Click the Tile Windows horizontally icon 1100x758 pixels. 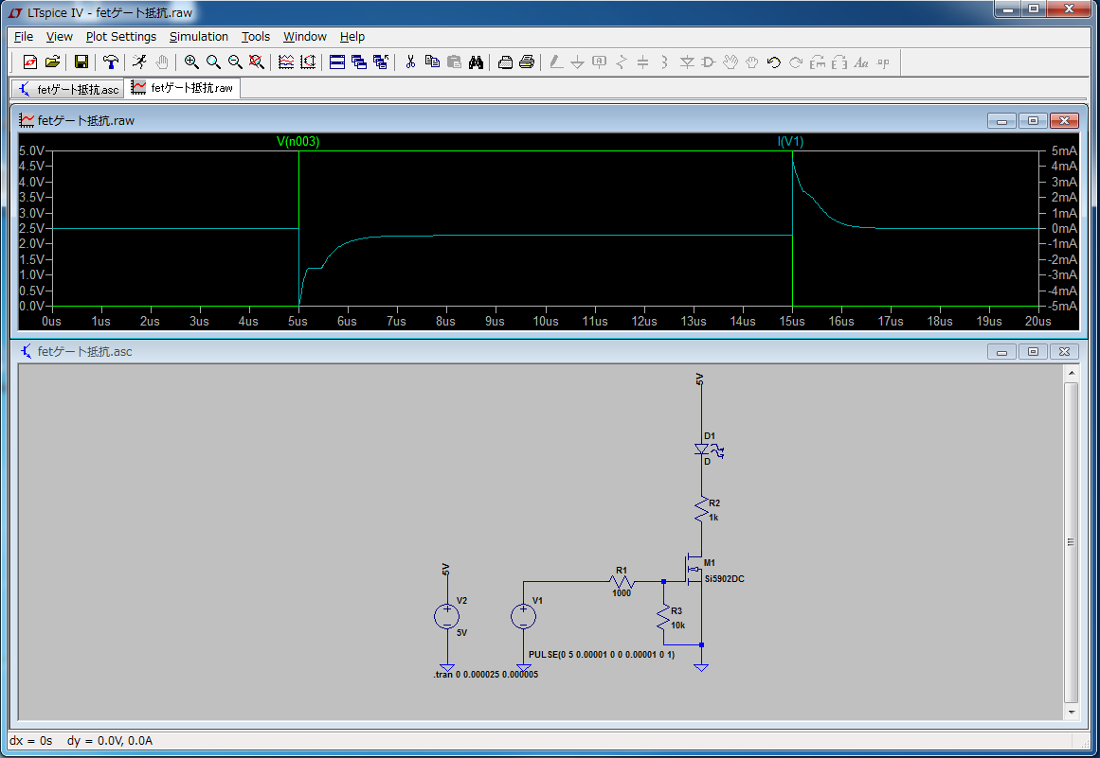[x=337, y=62]
